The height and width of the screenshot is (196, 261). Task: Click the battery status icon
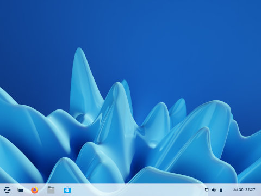coord(221,190)
